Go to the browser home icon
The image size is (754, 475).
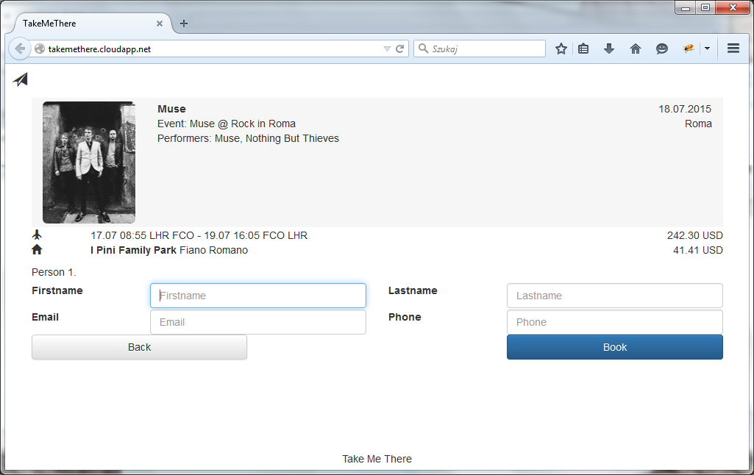click(x=636, y=49)
